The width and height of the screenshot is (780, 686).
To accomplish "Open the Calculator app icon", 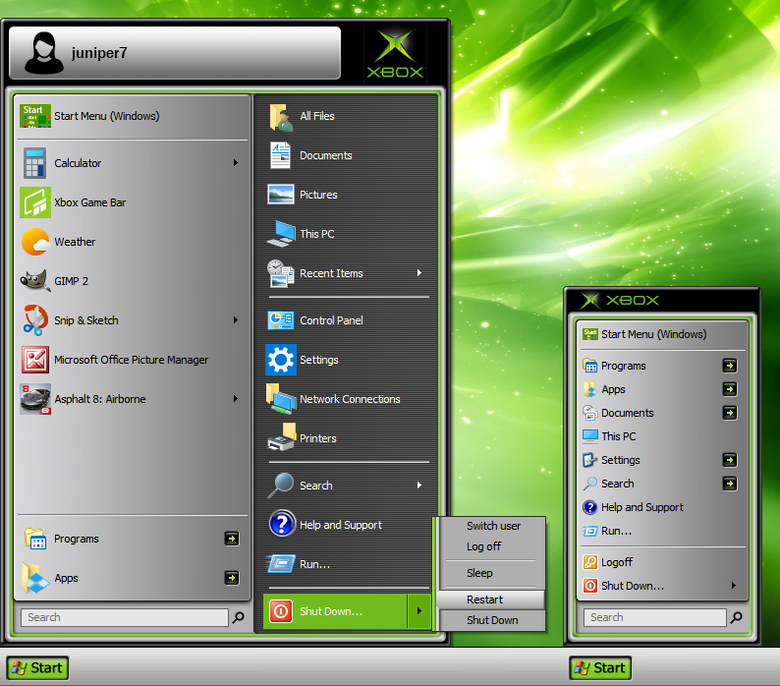I will (35, 163).
